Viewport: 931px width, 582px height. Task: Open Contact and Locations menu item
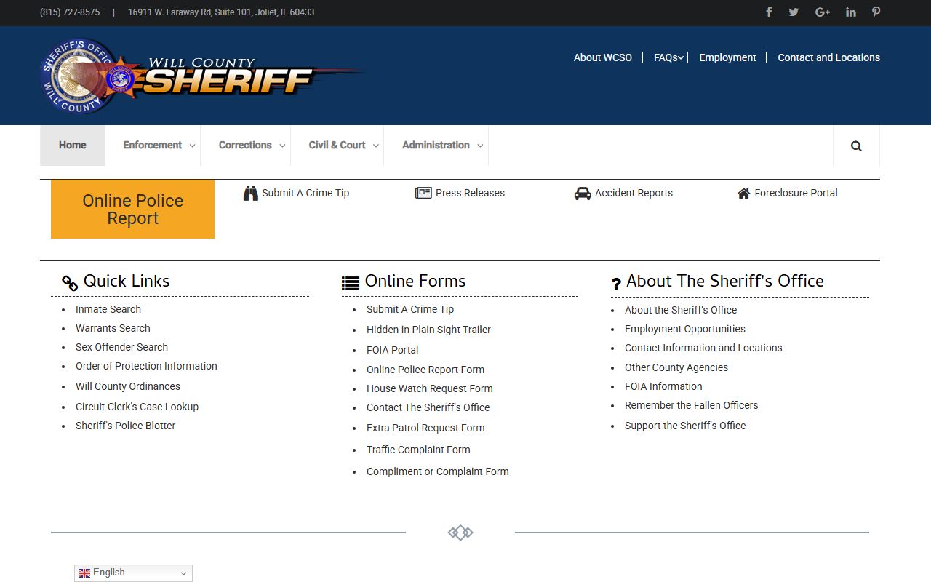tap(828, 57)
